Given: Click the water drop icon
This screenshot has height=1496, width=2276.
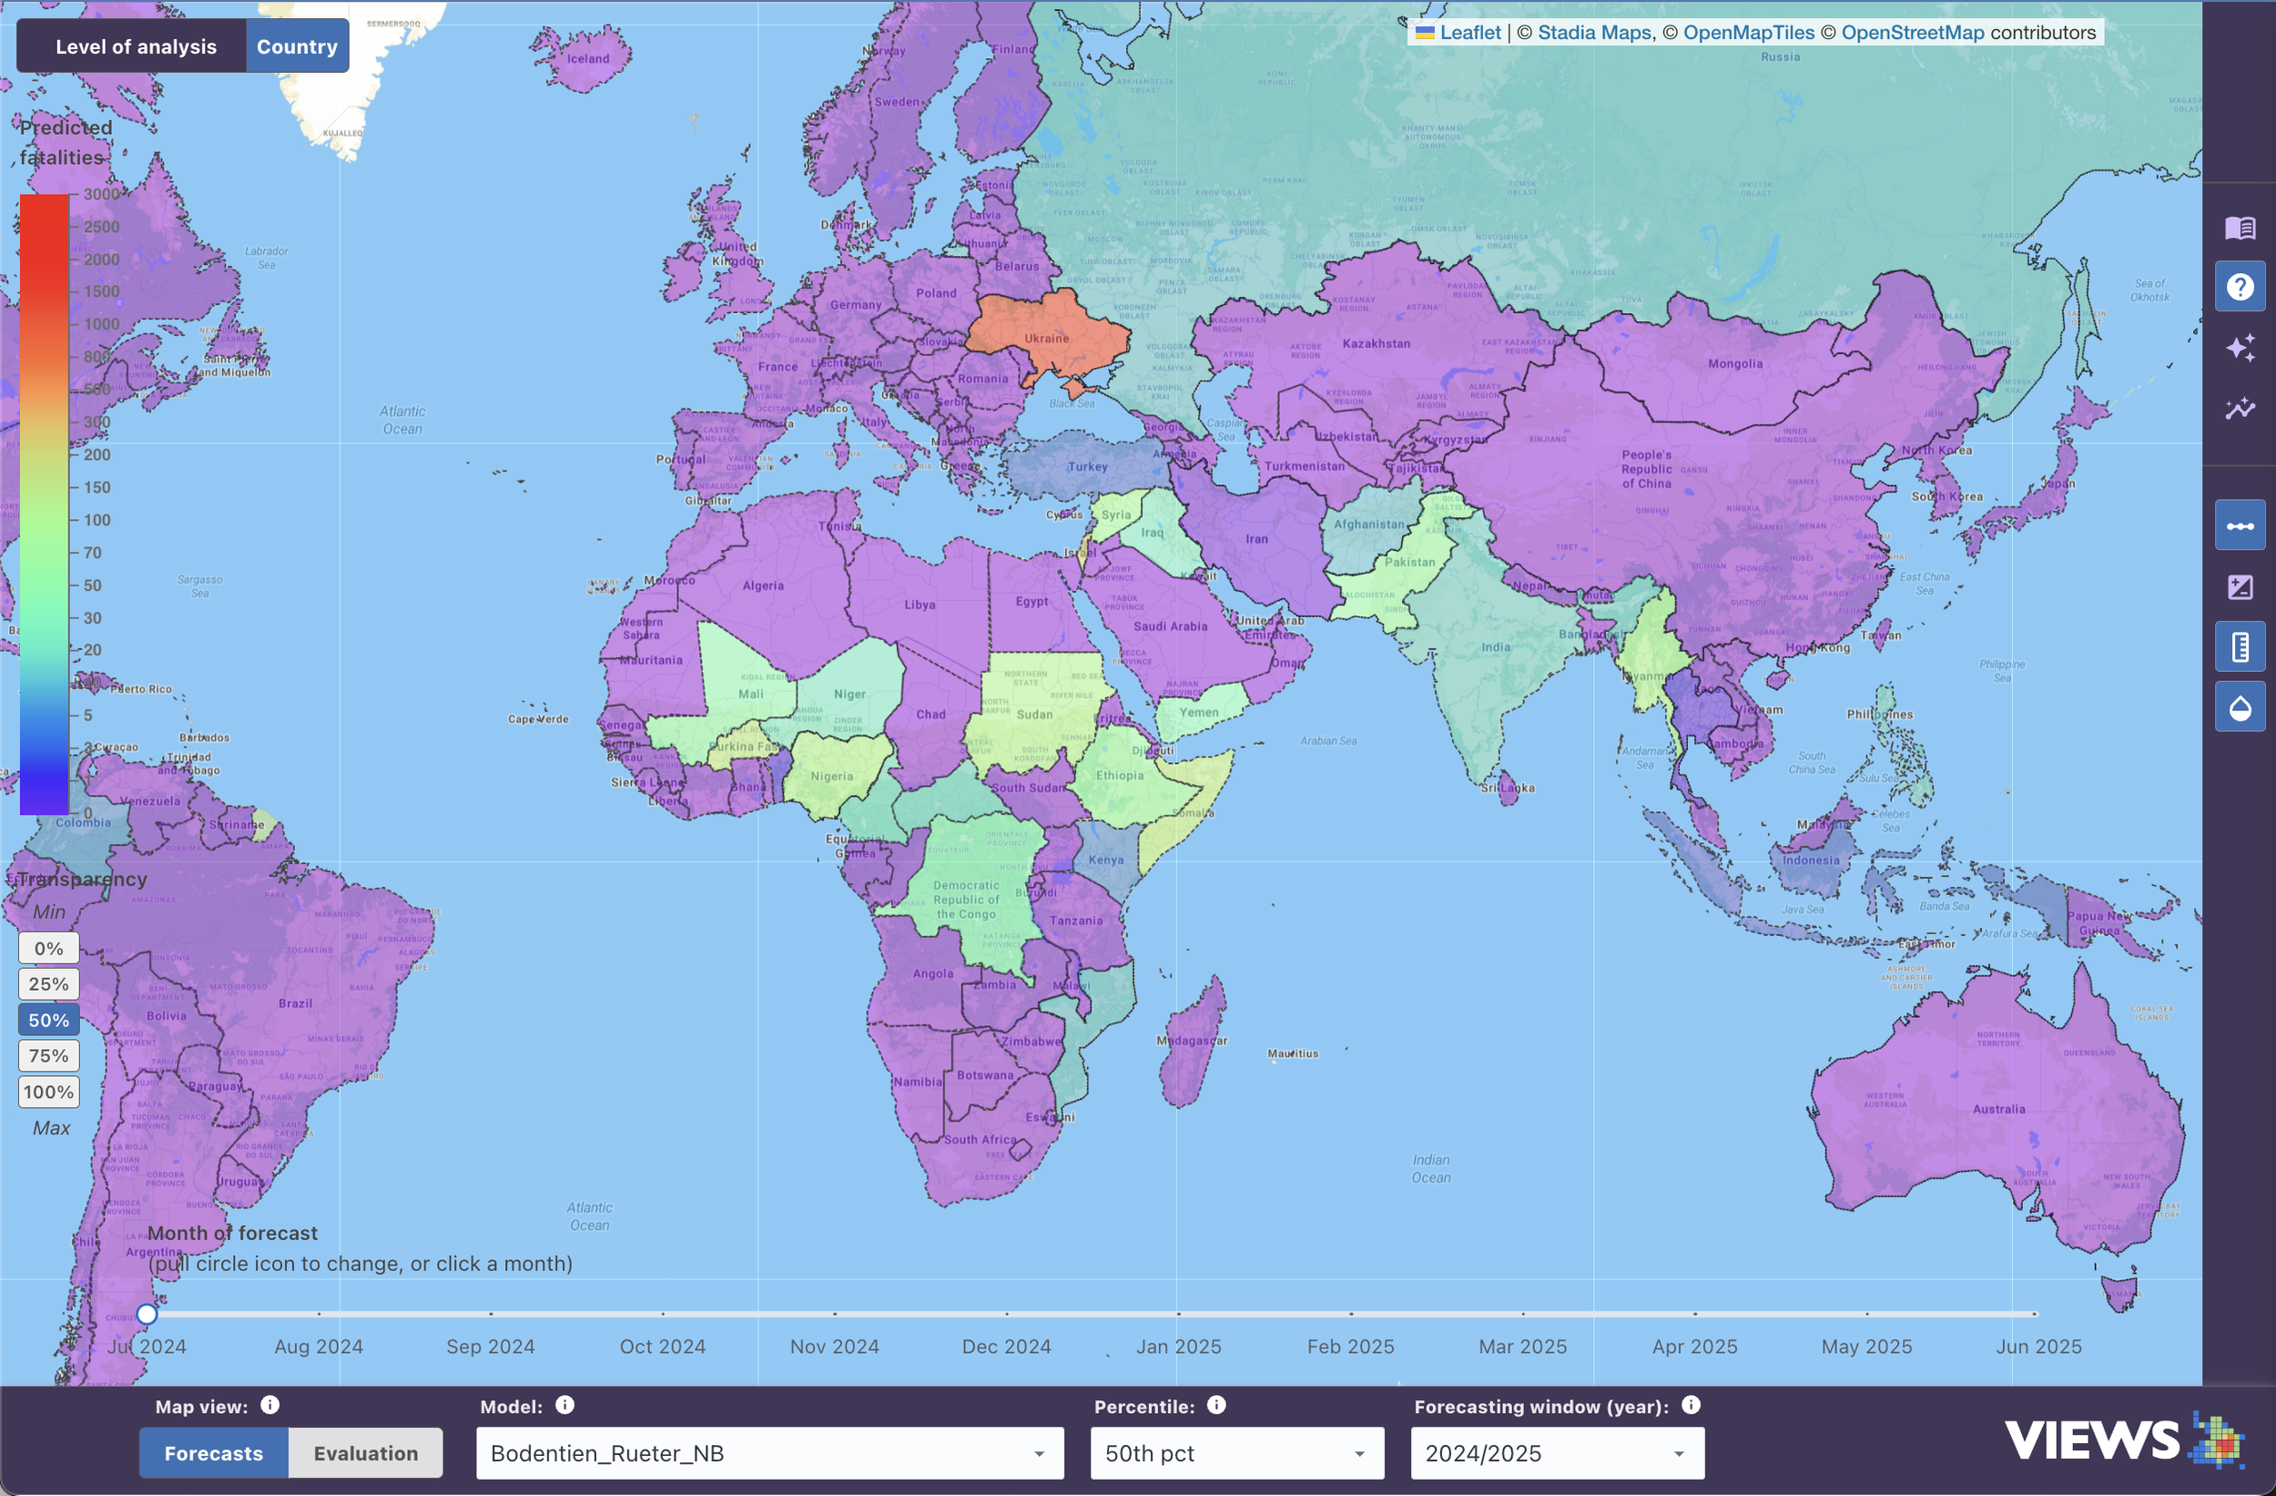Looking at the screenshot, I should 2240,707.
